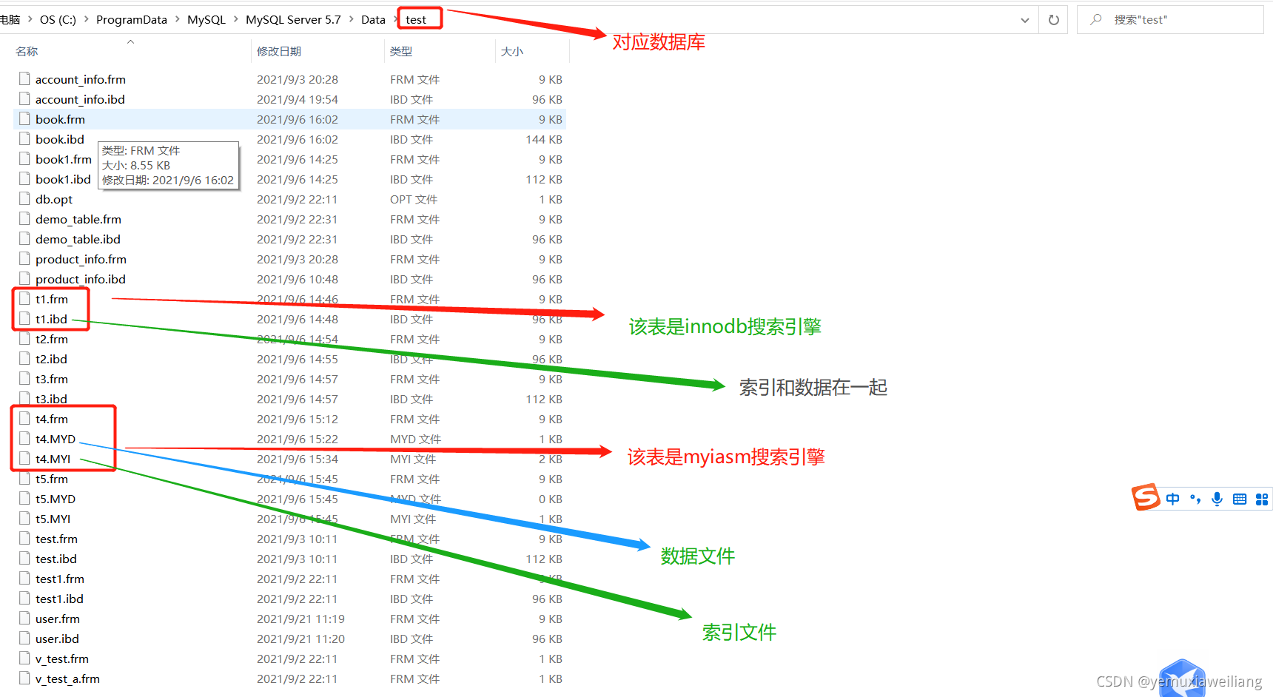Navigate to Data in the breadcrumb

pyautogui.click(x=373, y=20)
